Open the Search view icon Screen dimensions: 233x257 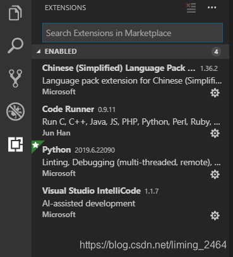click(15, 46)
